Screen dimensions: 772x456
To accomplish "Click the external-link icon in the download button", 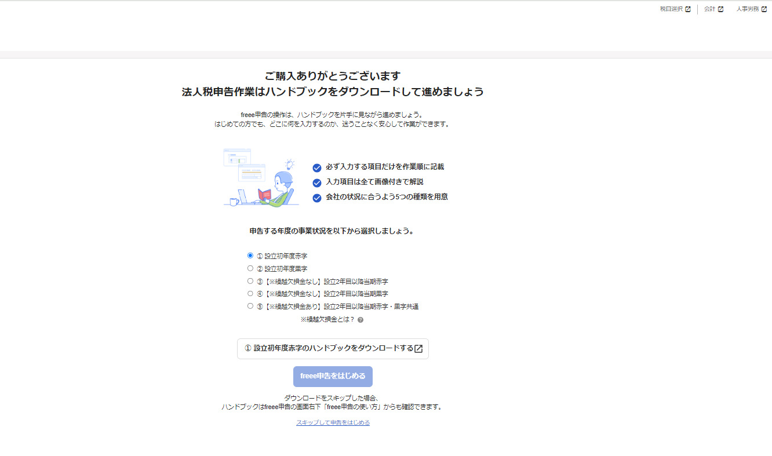I will (418, 349).
